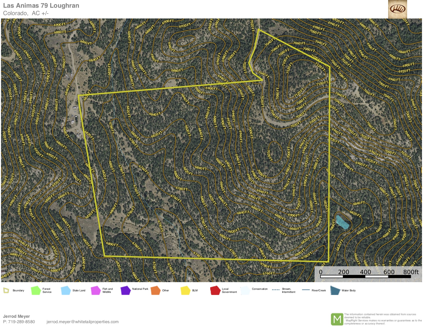The width and height of the screenshot is (423, 327).
Task: Click the River/Creek line symbol
Action: [x=306, y=290]
